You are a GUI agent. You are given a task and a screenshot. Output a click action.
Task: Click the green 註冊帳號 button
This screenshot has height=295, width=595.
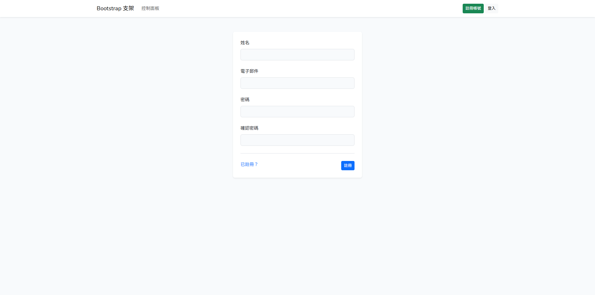[x=473, y=8]
